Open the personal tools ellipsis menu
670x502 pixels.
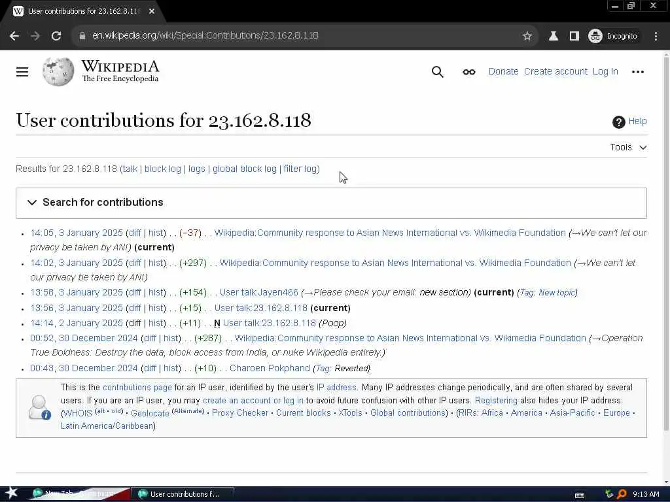637,72
